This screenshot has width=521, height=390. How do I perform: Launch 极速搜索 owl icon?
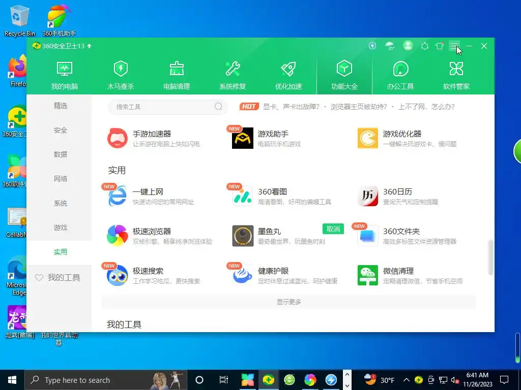click(x=118, y=275)
